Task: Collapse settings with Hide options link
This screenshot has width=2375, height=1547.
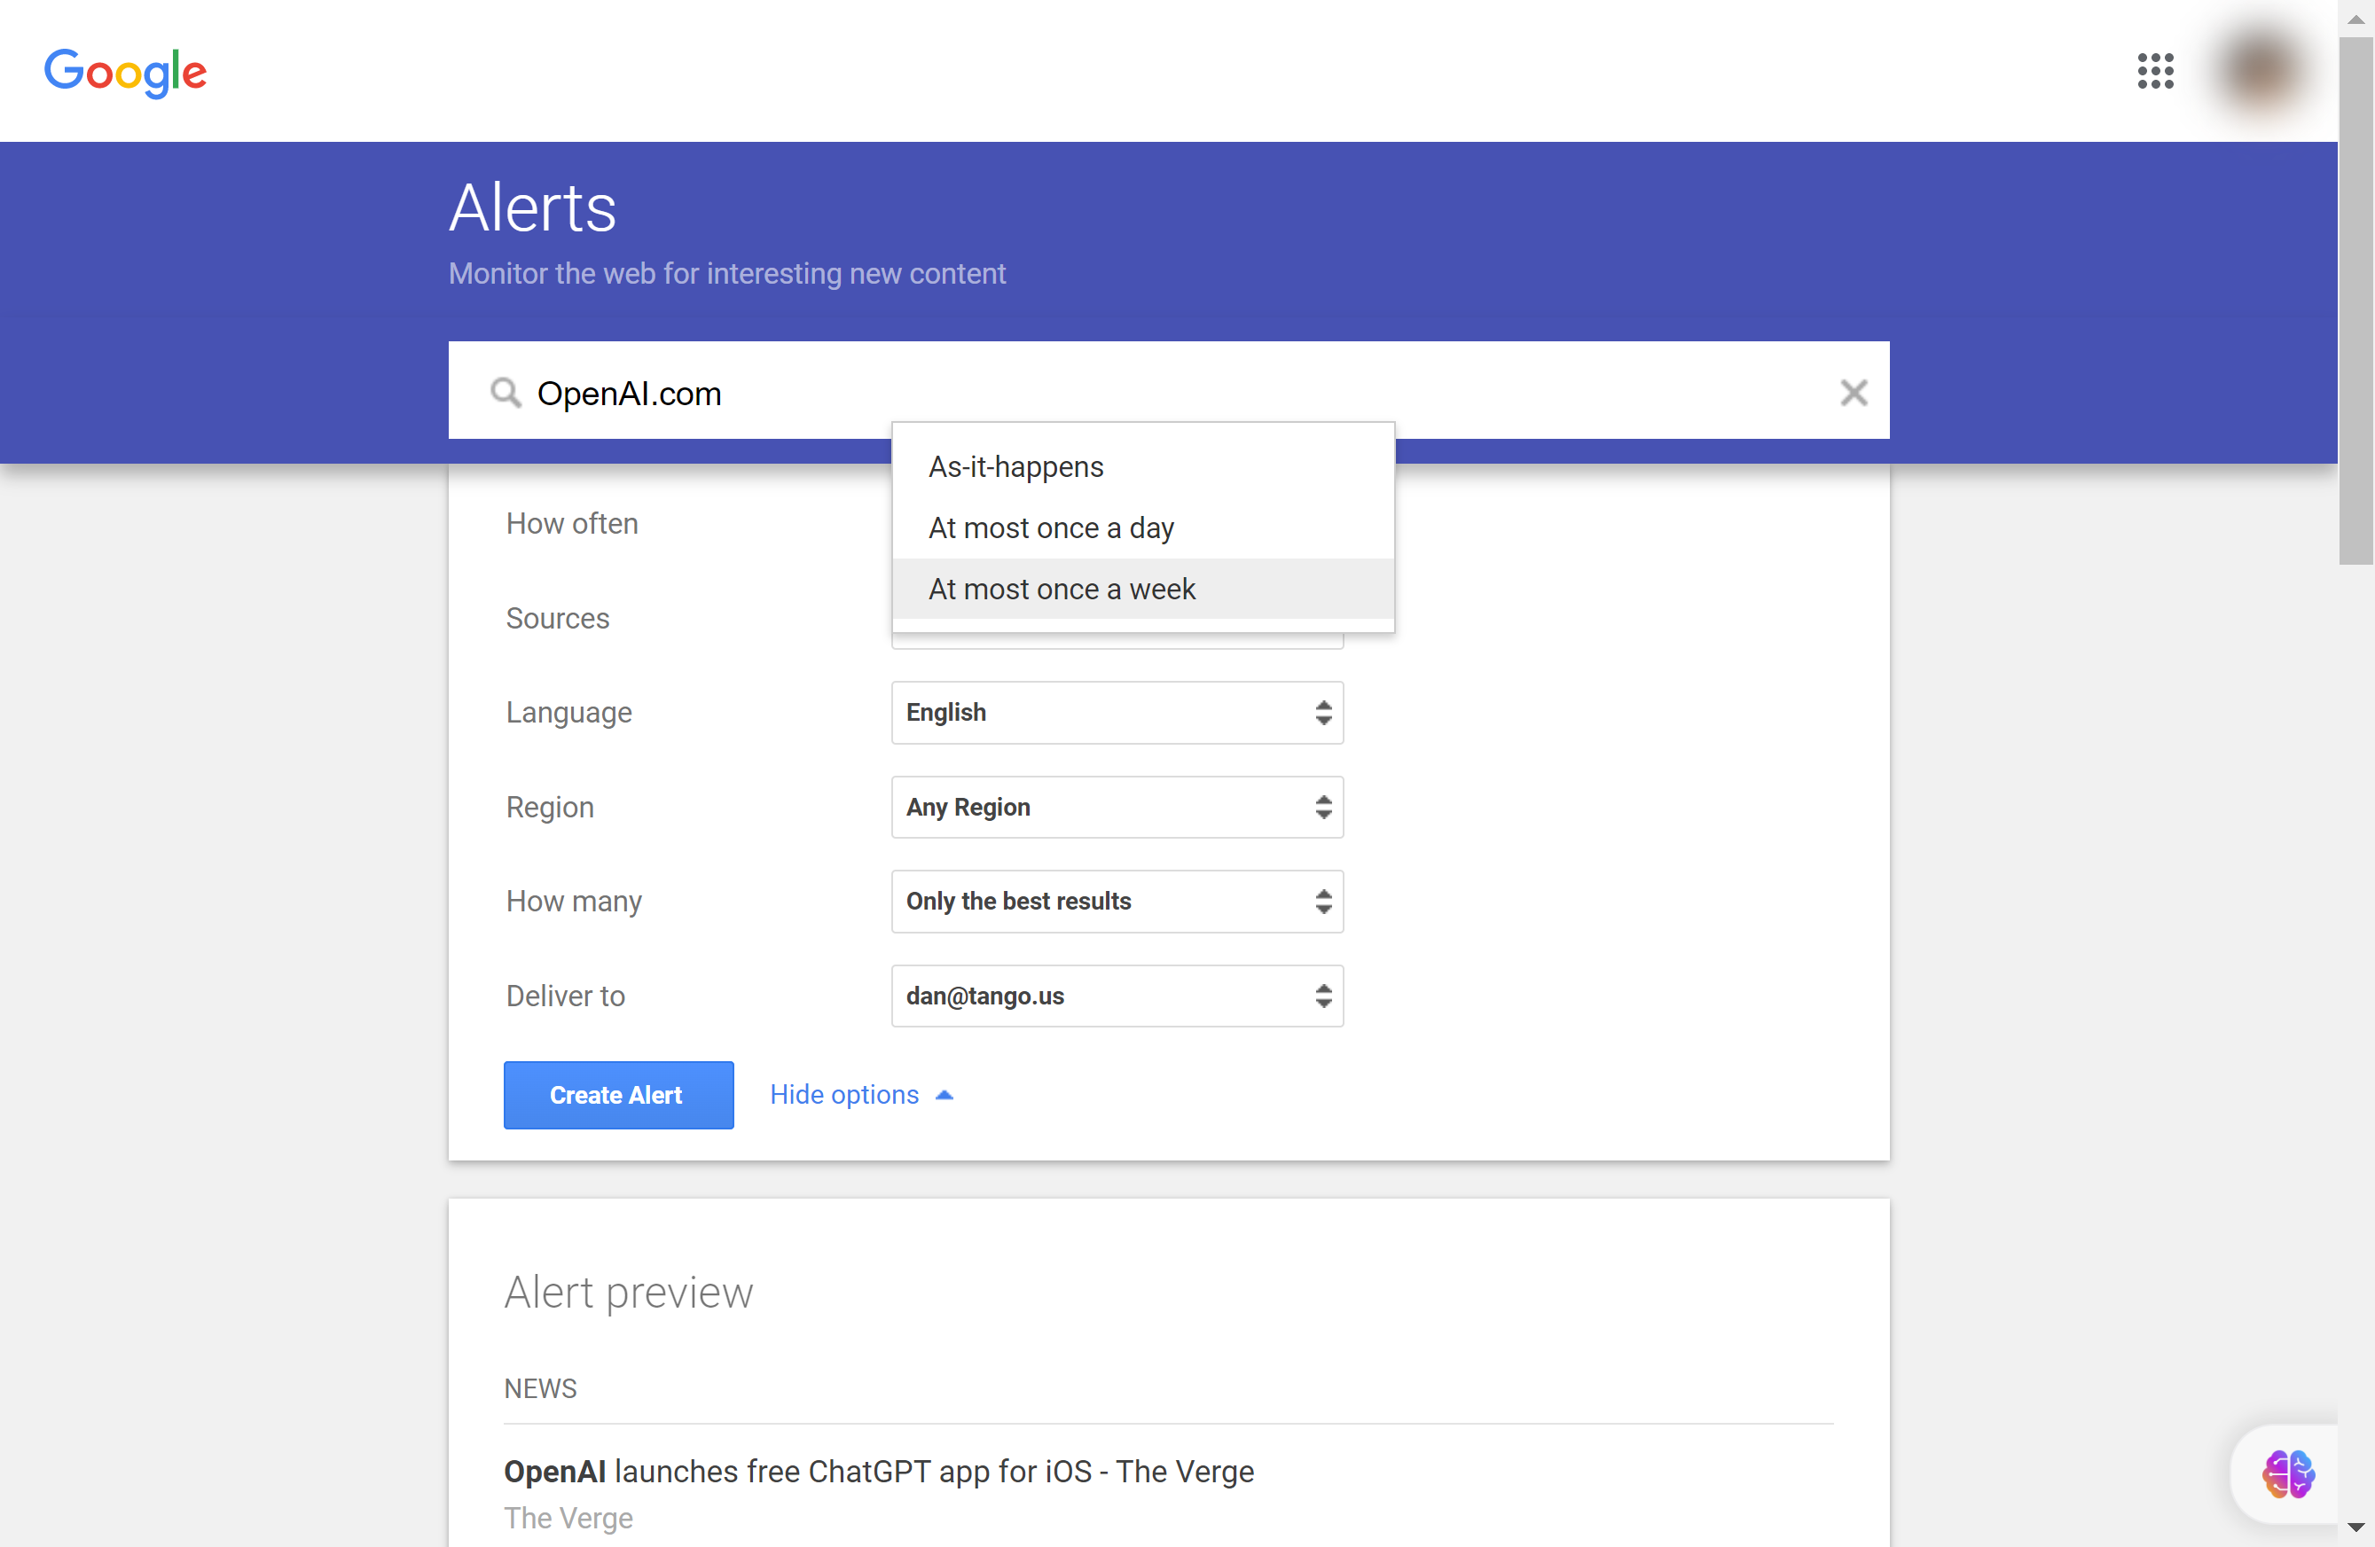Action: click(x=861, y=1094)
